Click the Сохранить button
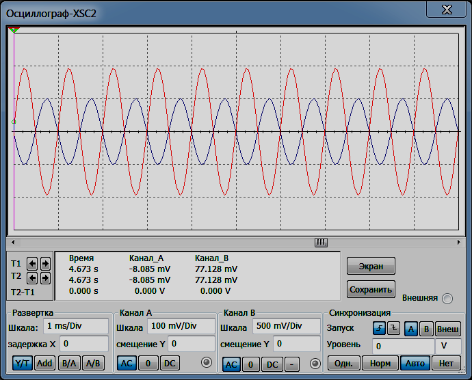This screenshot has height=380, width=472. (x=371, y=289)
